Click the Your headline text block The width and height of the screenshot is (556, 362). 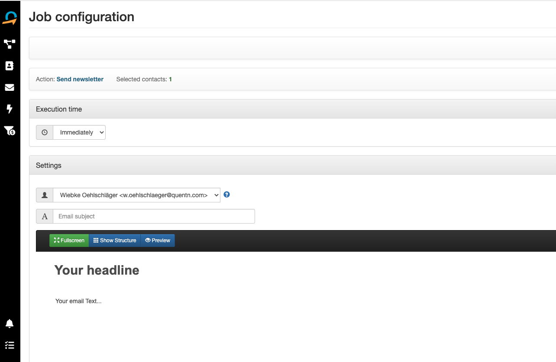pos(97,270)
